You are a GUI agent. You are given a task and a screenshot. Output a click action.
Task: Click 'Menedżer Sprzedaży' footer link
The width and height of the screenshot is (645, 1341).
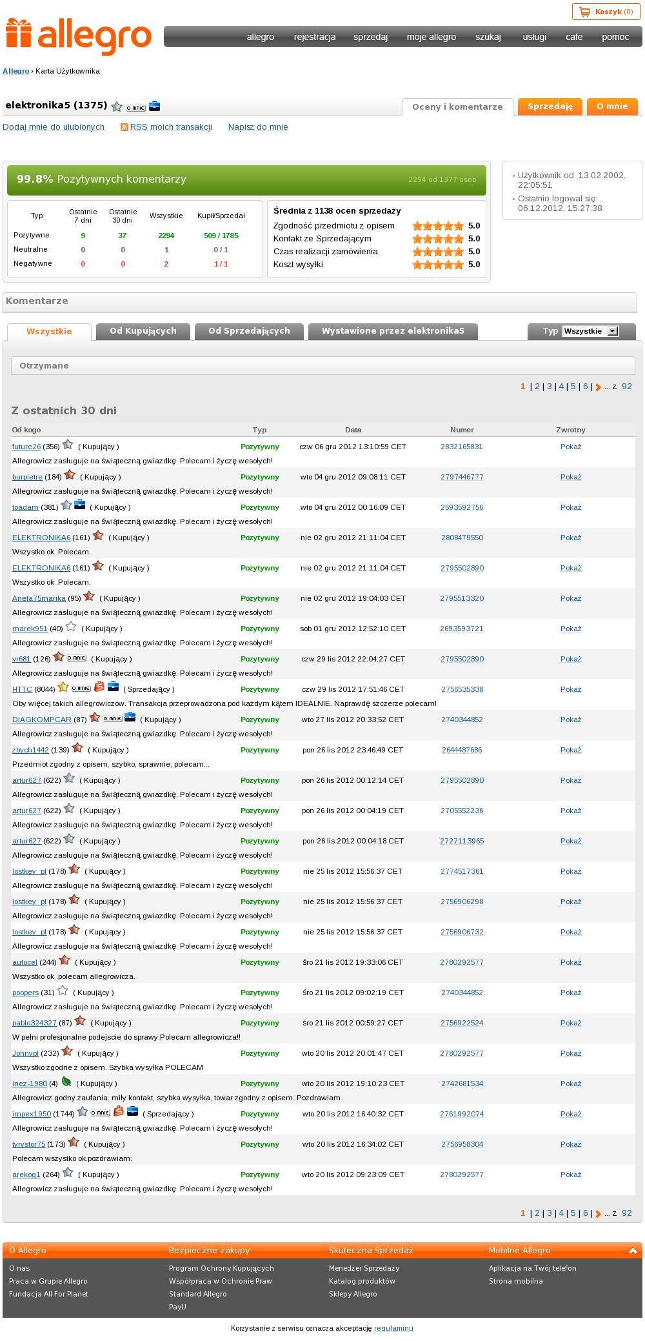[364, 1268]
